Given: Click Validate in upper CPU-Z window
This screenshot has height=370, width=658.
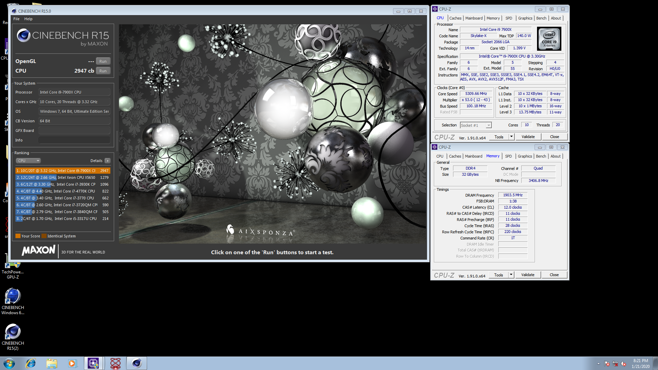Looking at the screenshot, I should click(528, 137).
